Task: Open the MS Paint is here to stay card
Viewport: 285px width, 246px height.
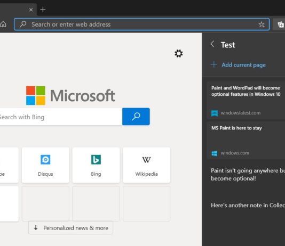Action: (x=246, y=141)
